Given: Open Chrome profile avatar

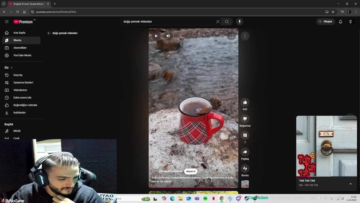Looking at the screenshot, I should (x=349, y=12).
